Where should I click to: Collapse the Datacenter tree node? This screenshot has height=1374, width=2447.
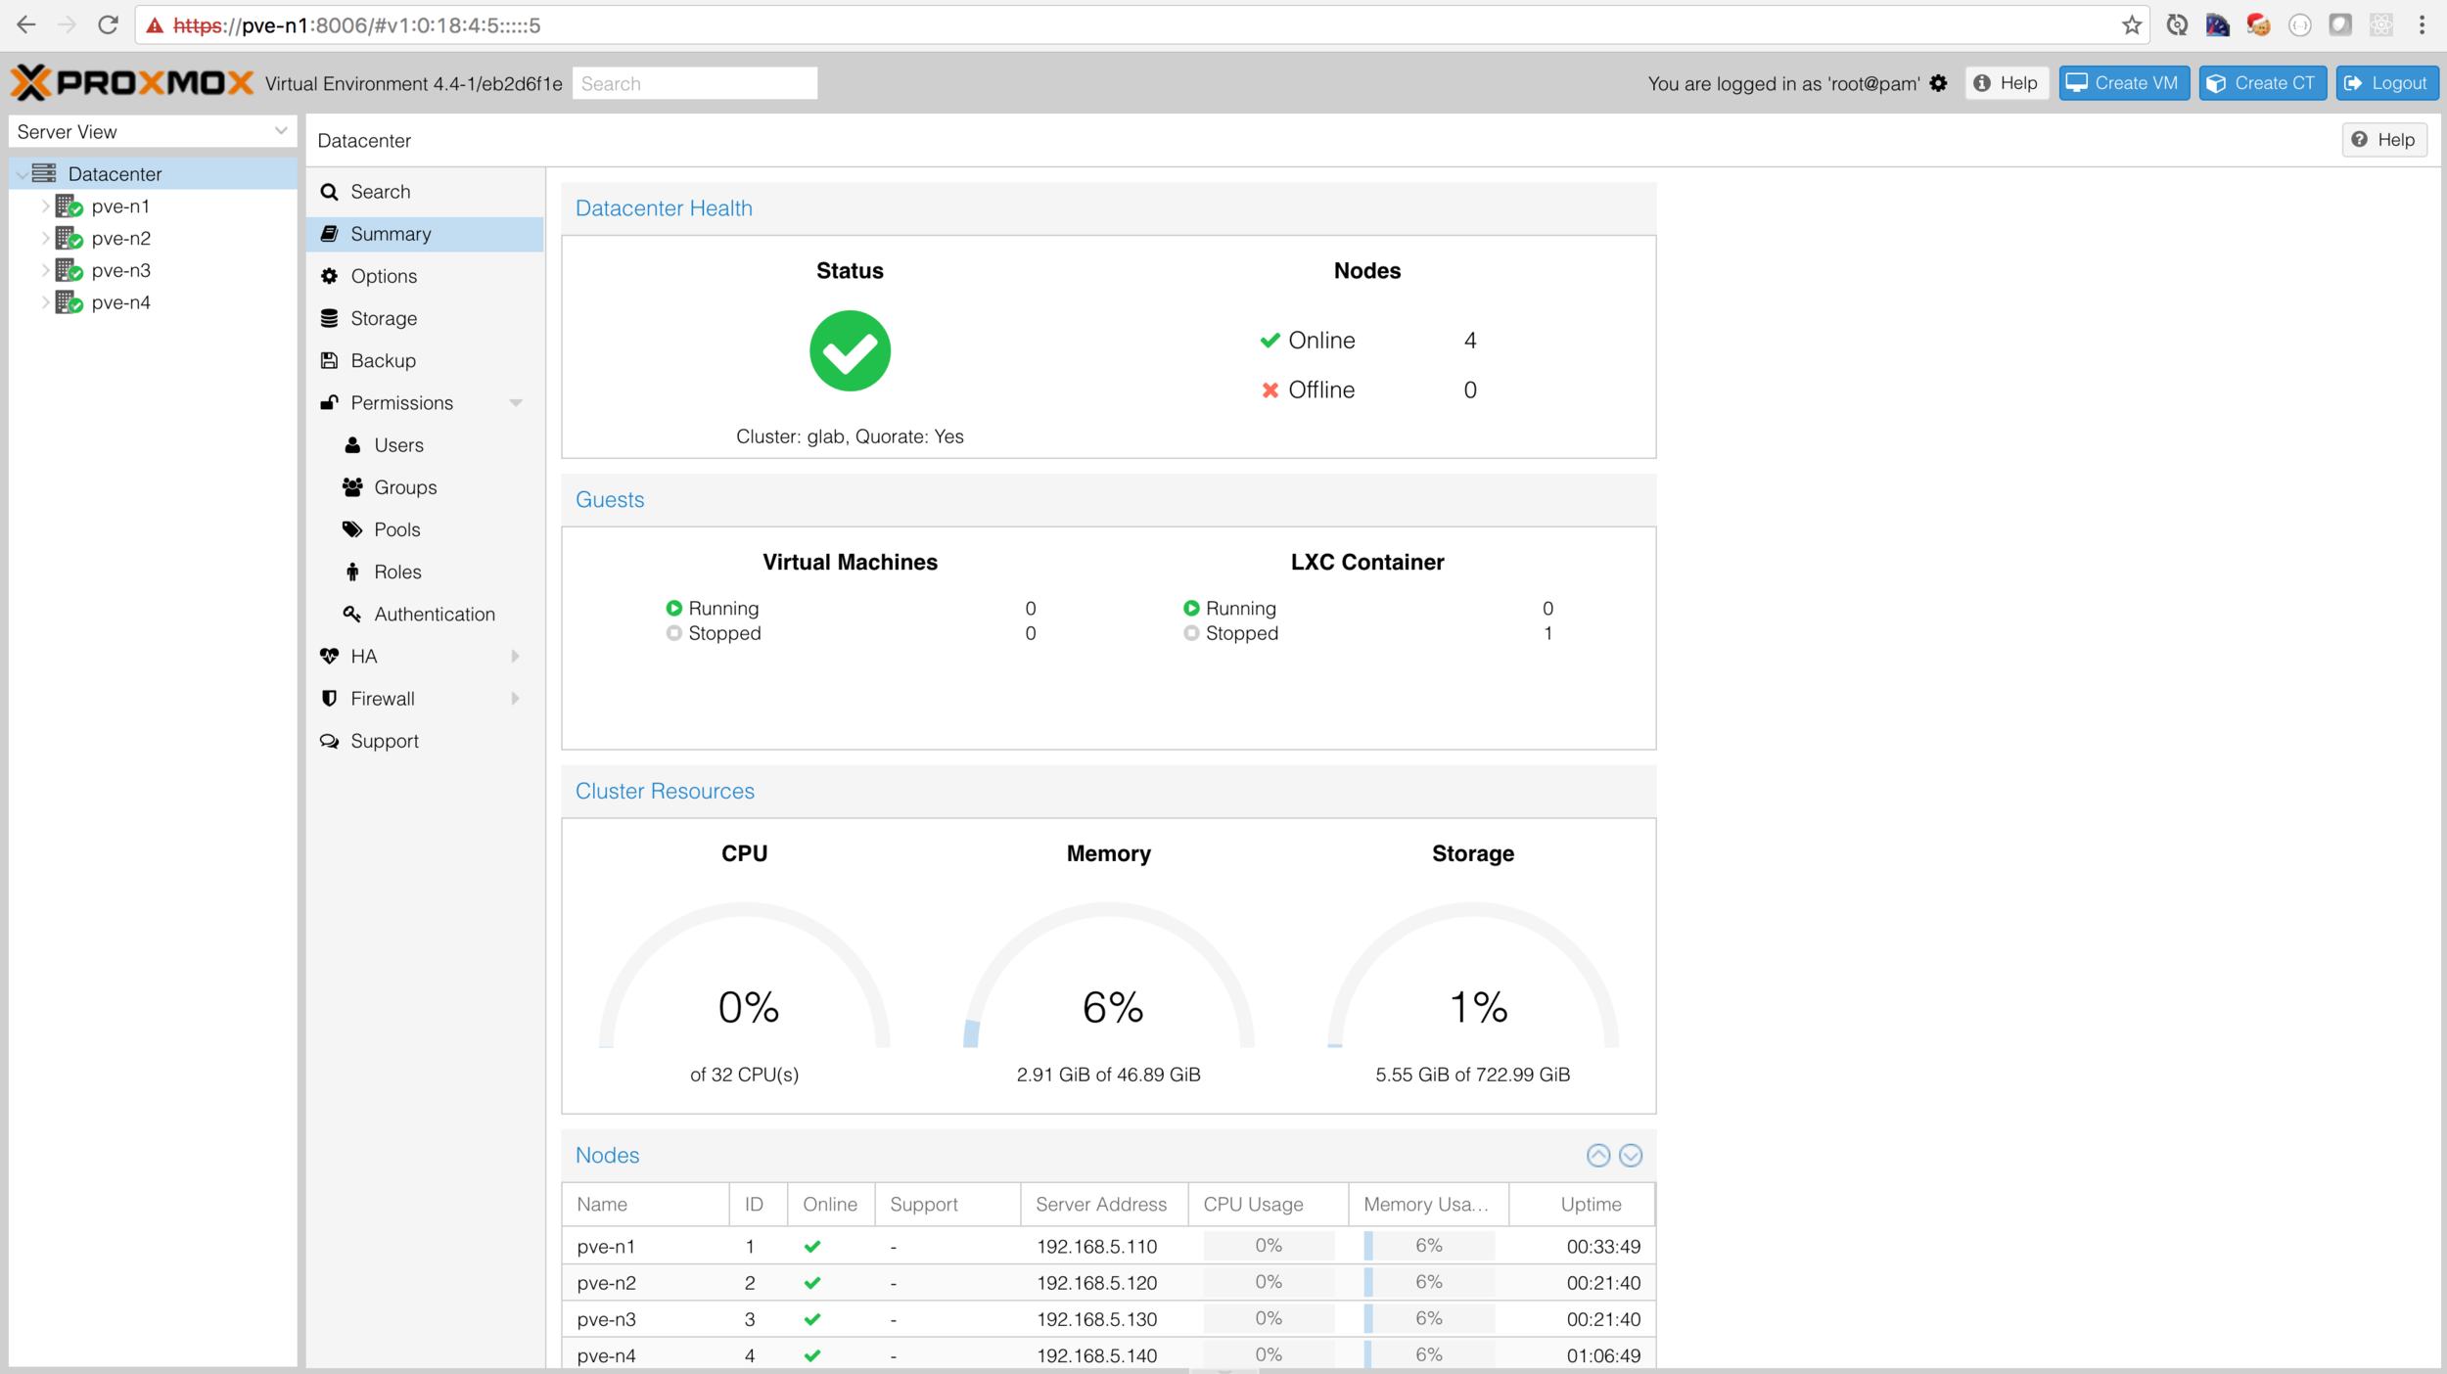click(22, 174)
